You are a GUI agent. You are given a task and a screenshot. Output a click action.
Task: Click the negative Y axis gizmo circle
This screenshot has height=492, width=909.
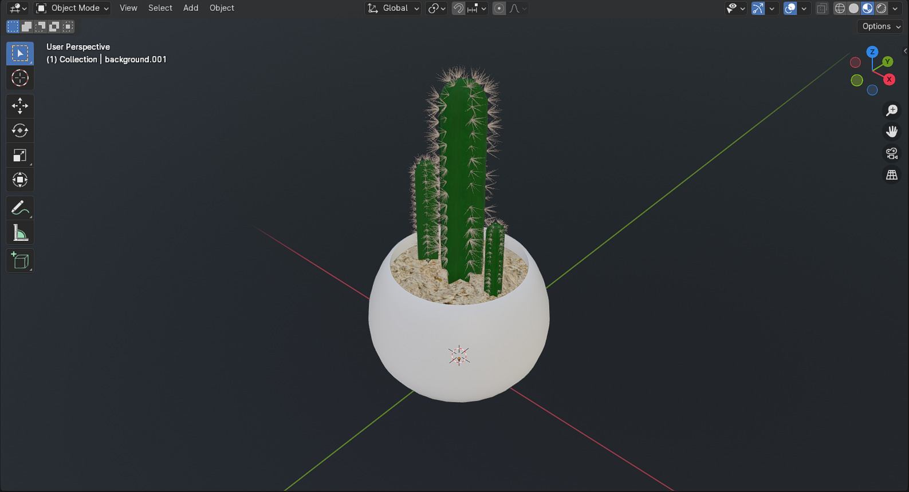(x=857, y=81)
